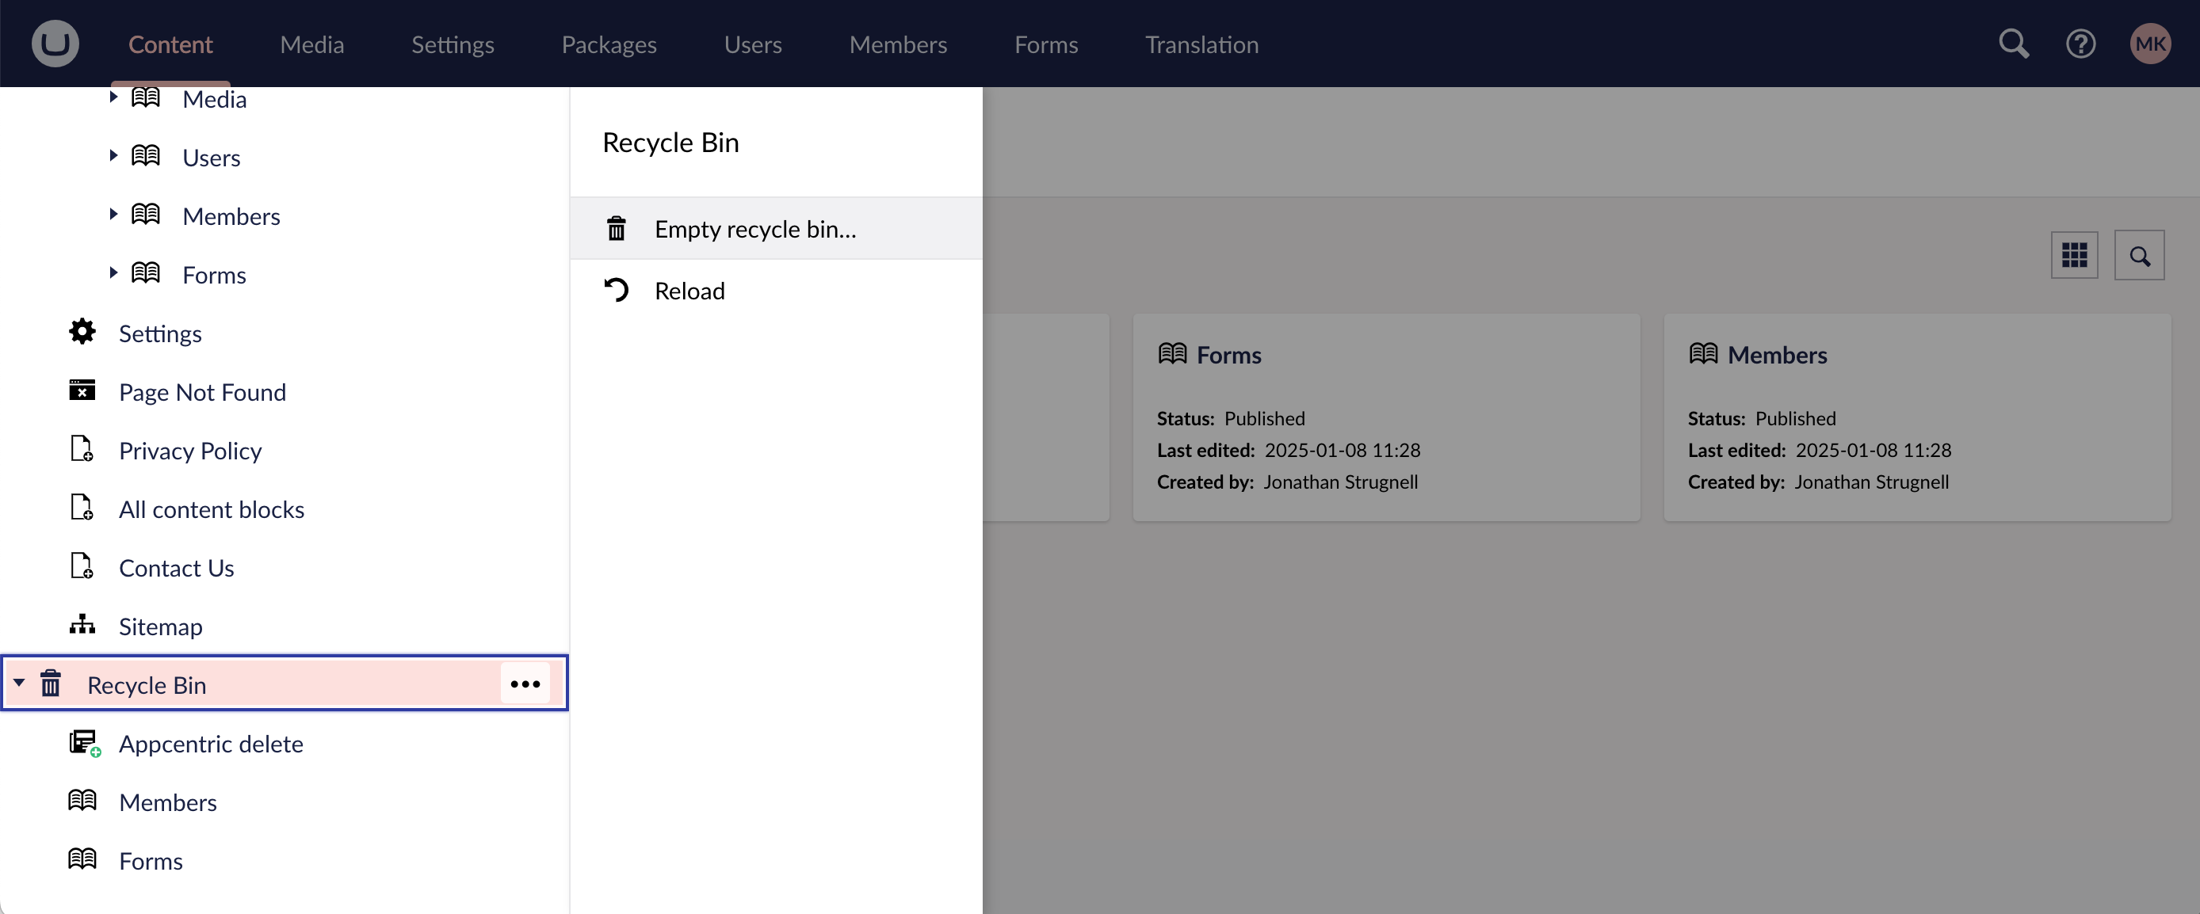This screenshot has height=914, width=2200.
Task: Expand the Users tree node arrow
Action: (113, 156)
